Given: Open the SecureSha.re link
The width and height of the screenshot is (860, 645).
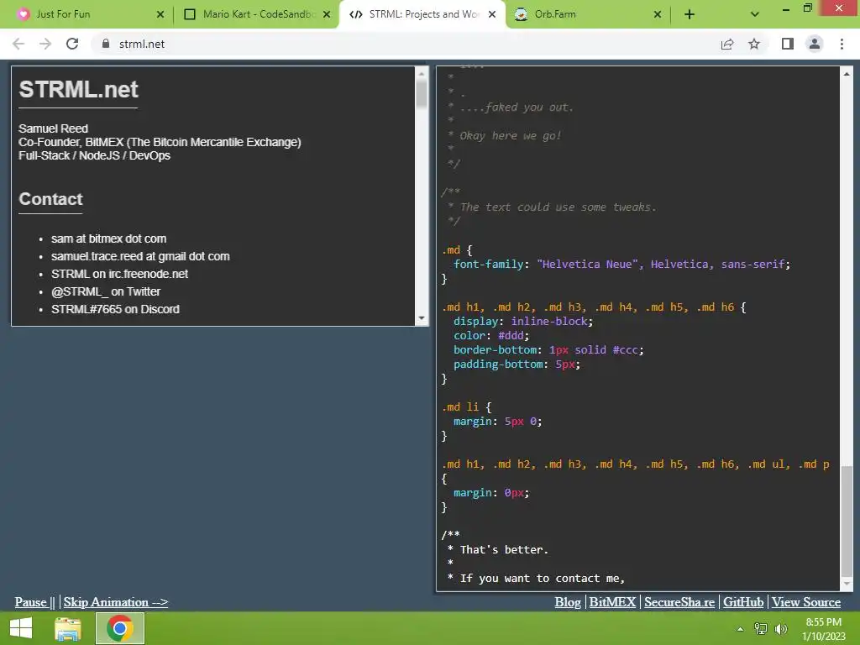Looking at the screenshot, I should tap(679, 602).
